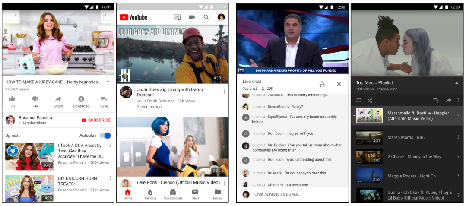Tap the TYT live video player
466x206 pixels.
point(292,42)
